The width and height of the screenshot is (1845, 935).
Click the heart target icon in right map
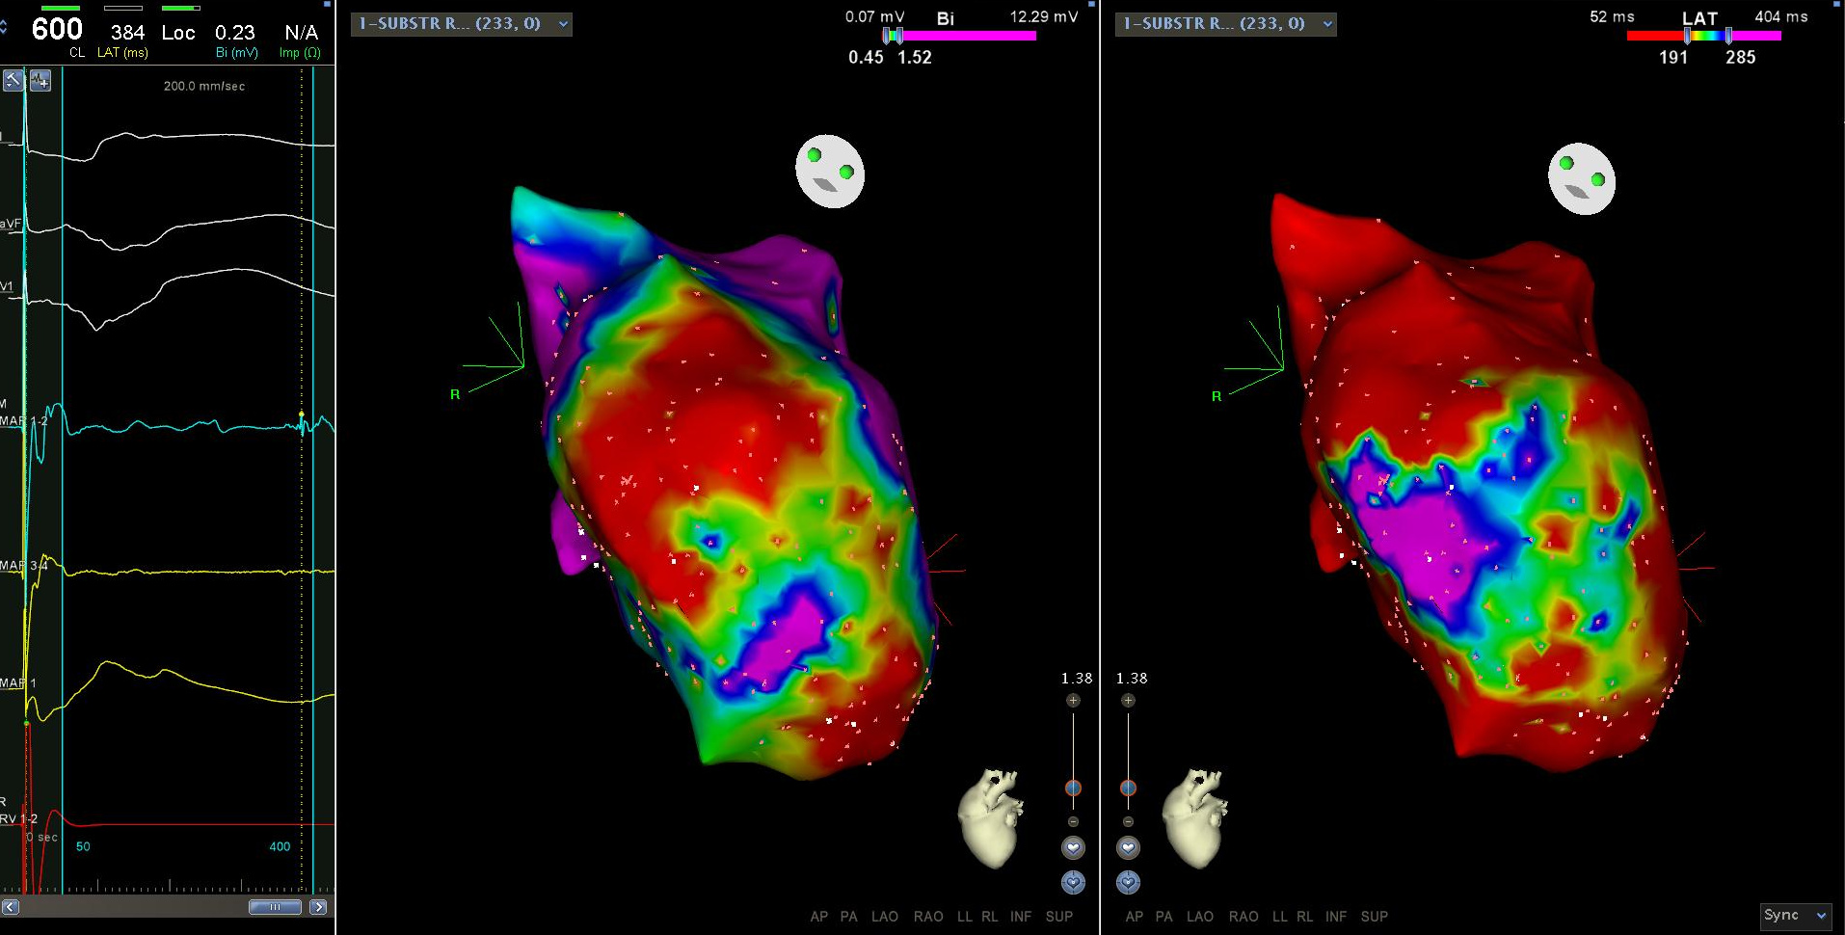coord(1128,882)
